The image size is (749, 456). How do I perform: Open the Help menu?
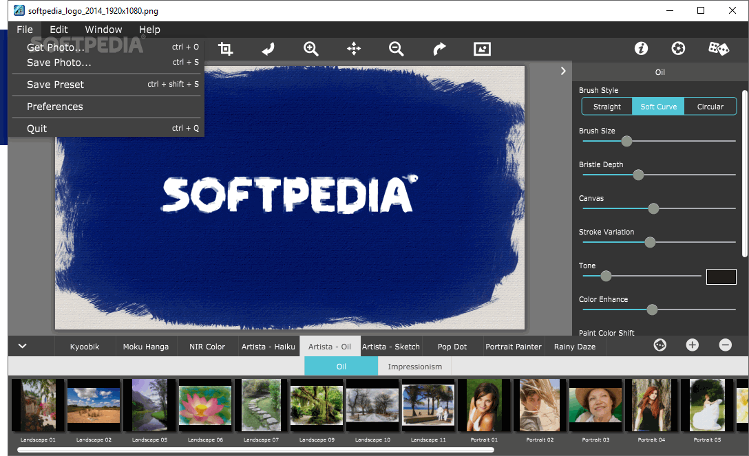[x=149, y=30]
